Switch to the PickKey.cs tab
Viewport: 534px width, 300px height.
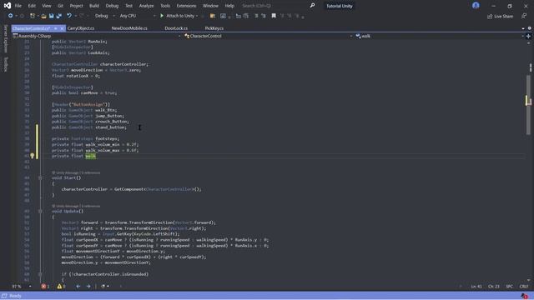coord(214,28)
